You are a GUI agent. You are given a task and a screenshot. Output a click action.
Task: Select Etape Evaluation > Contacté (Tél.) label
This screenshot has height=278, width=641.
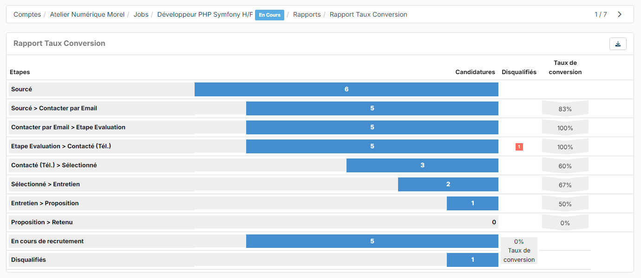(61, 146)
